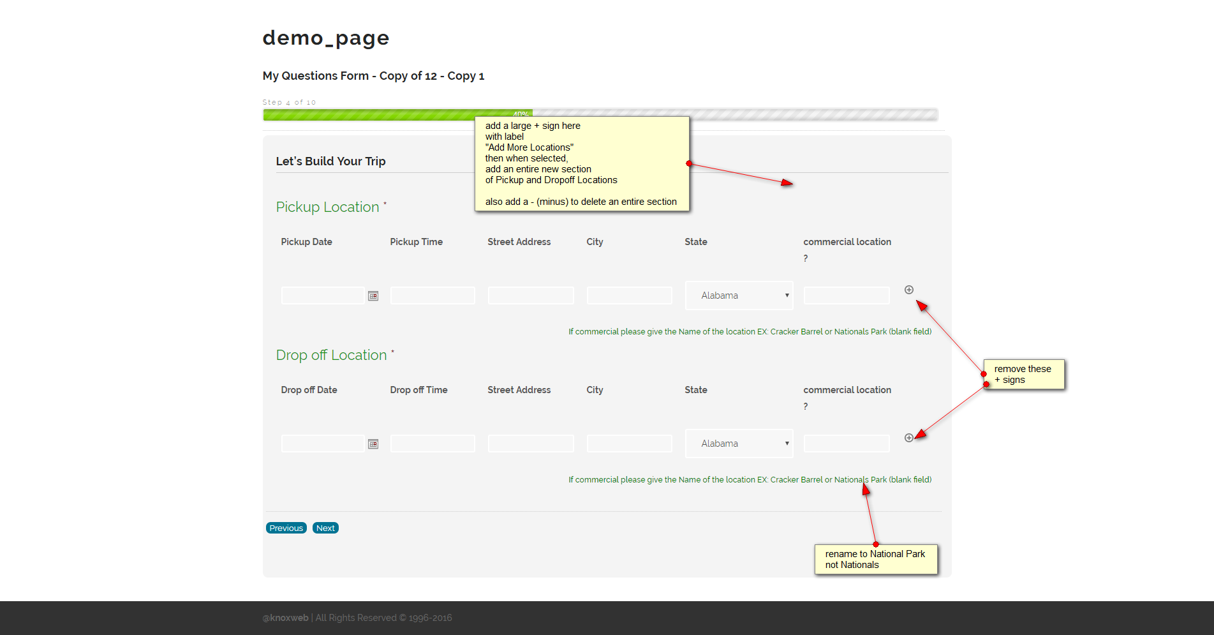Click the form step progress bar
This screenshot has height=635, width=1214.
(600, 115)
